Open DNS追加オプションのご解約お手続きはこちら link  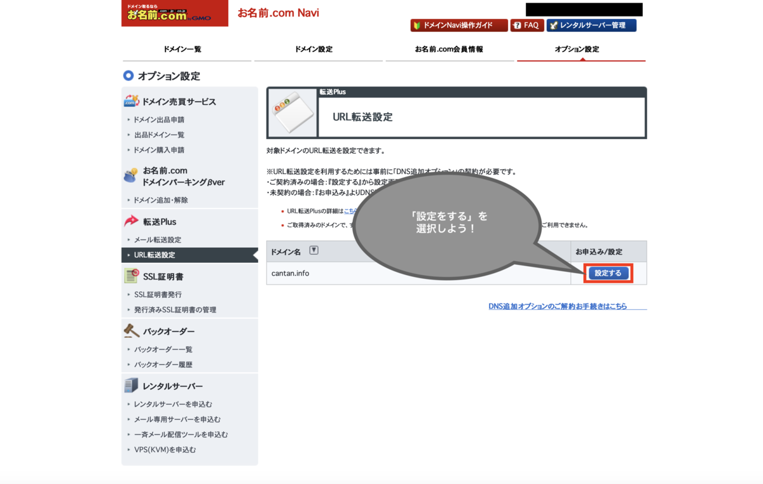click(x=558, y=306)
